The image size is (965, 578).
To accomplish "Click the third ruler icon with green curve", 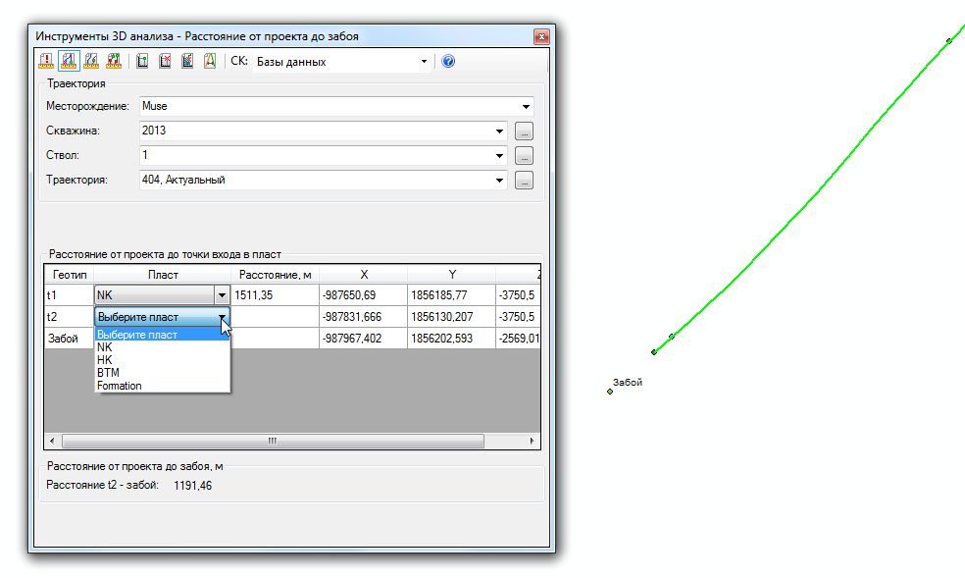I will tap(91, 61).
